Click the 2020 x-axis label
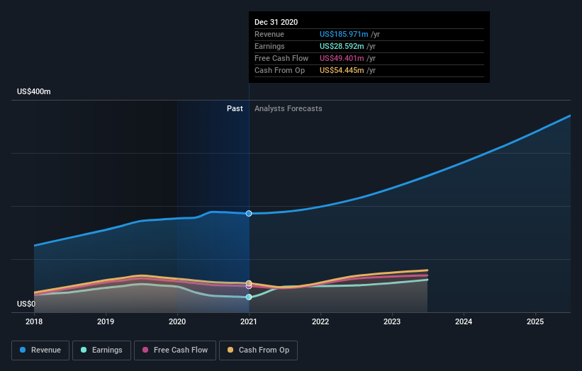 [177, 321]
